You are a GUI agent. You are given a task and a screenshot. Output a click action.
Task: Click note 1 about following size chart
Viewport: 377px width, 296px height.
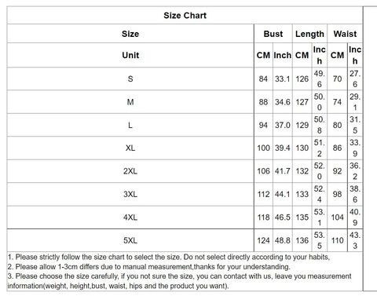(169, 257)
